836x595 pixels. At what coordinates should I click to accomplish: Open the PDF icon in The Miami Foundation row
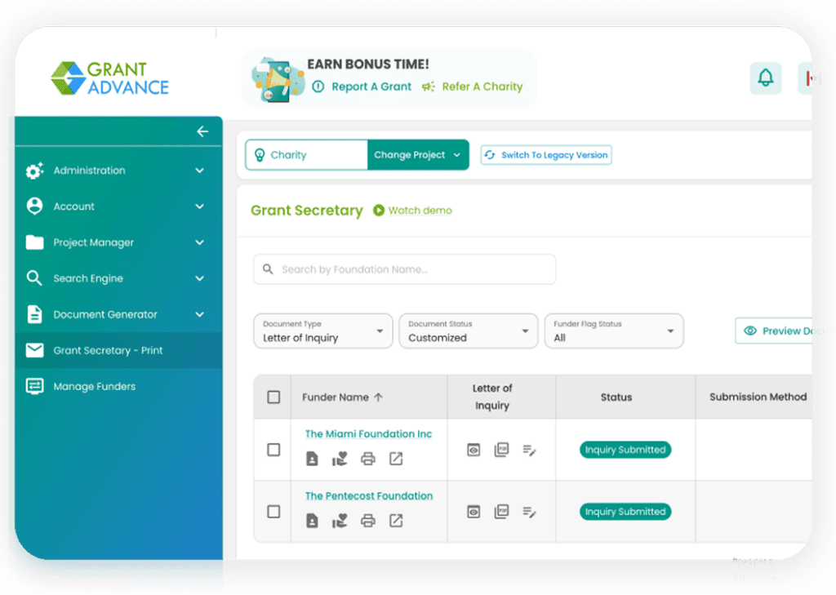501,450
